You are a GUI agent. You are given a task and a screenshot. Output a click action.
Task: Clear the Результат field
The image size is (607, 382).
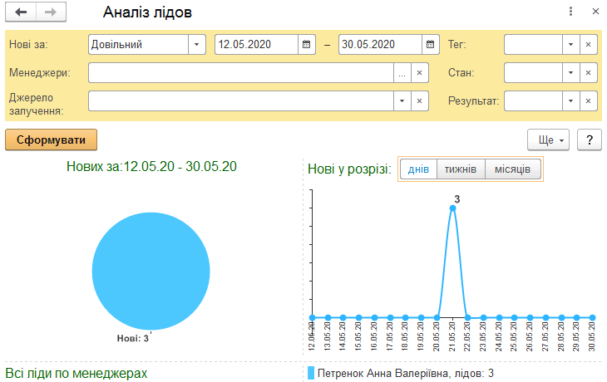coord(589,101)
